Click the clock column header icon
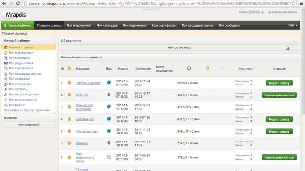 [x=189, y=68]
